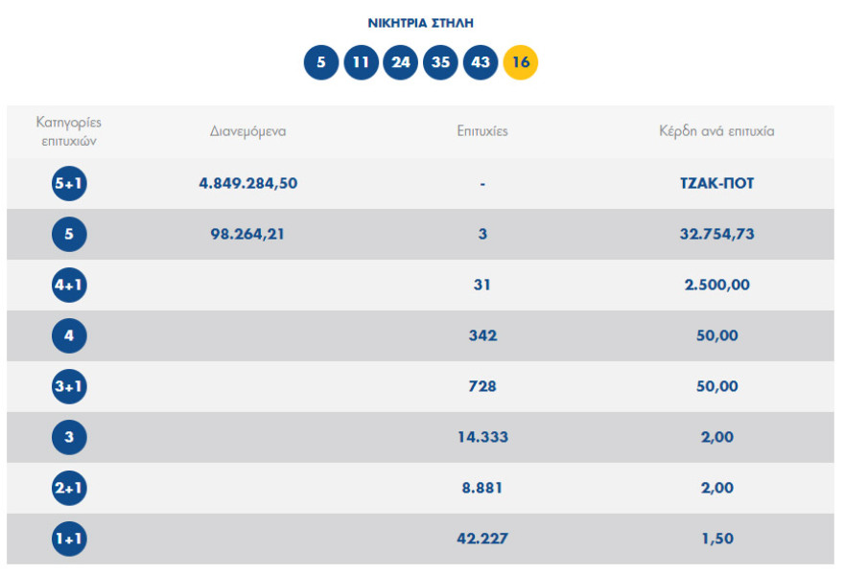844x574 pixels.
Task: Click the 3+1 category badge
Action: pos(69,386)
